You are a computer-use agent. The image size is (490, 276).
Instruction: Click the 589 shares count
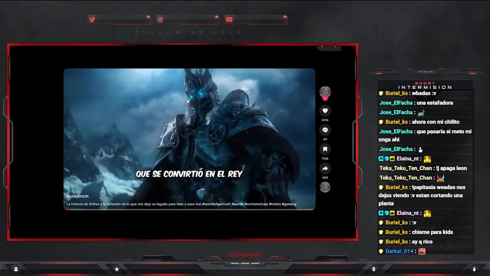click(325, 177)
